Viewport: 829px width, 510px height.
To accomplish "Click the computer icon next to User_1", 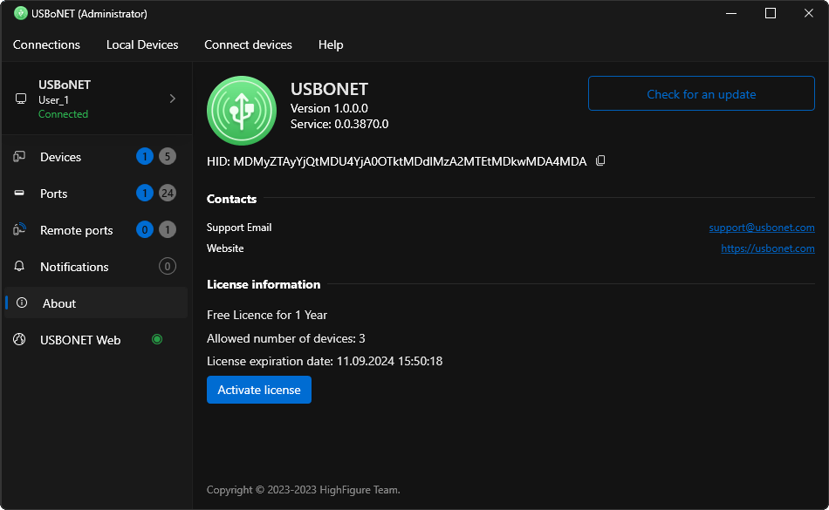I will 21,99.
